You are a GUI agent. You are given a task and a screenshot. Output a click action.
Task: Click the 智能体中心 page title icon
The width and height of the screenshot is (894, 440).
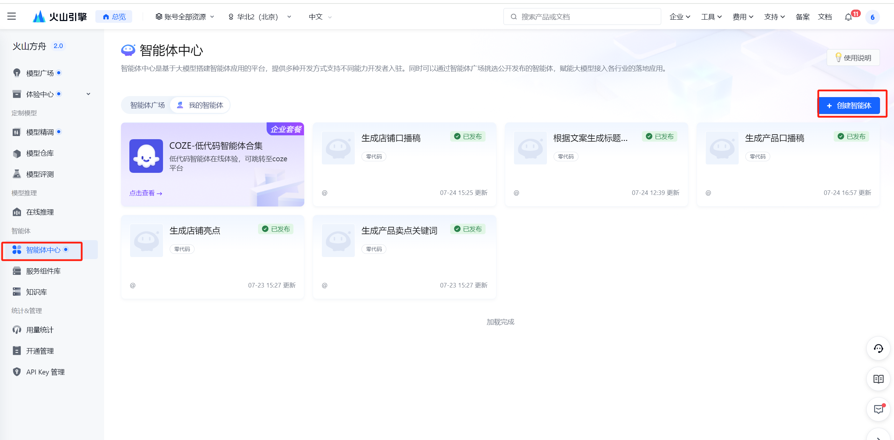click(x=128, y=50)
